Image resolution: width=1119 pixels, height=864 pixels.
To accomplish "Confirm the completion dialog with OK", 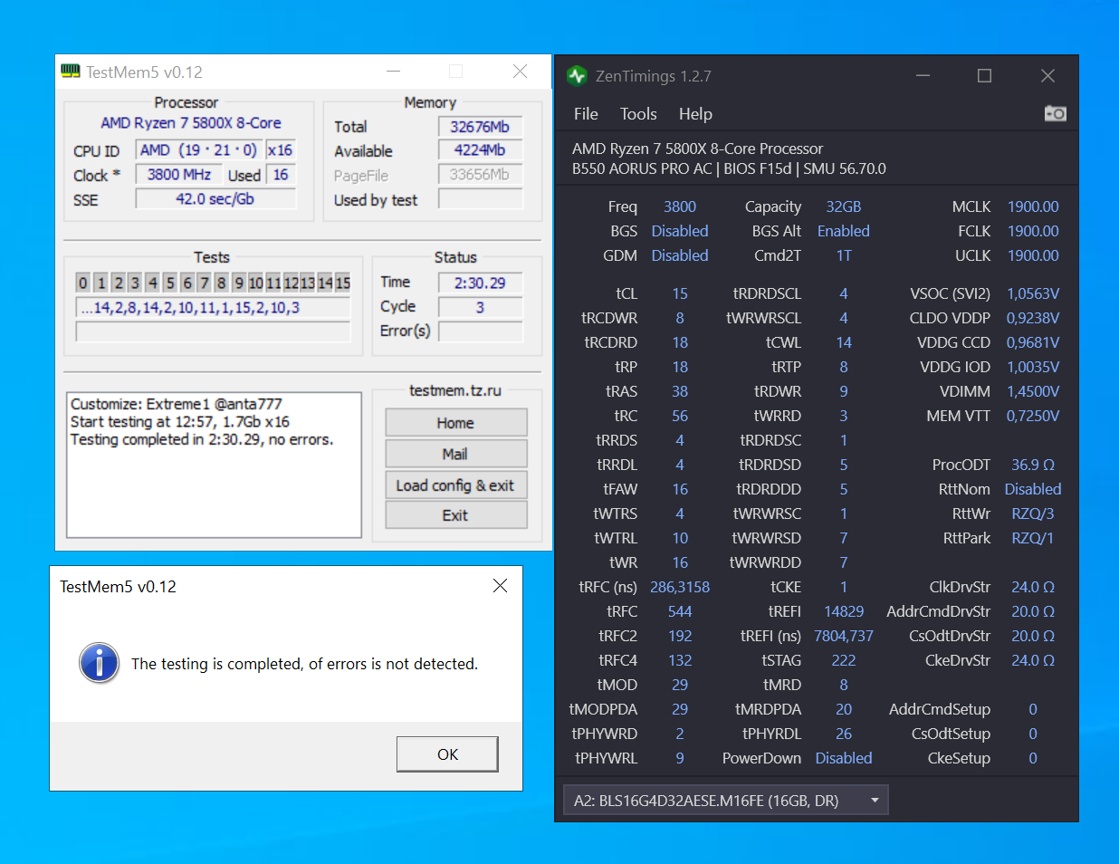I will click(447, 754).
